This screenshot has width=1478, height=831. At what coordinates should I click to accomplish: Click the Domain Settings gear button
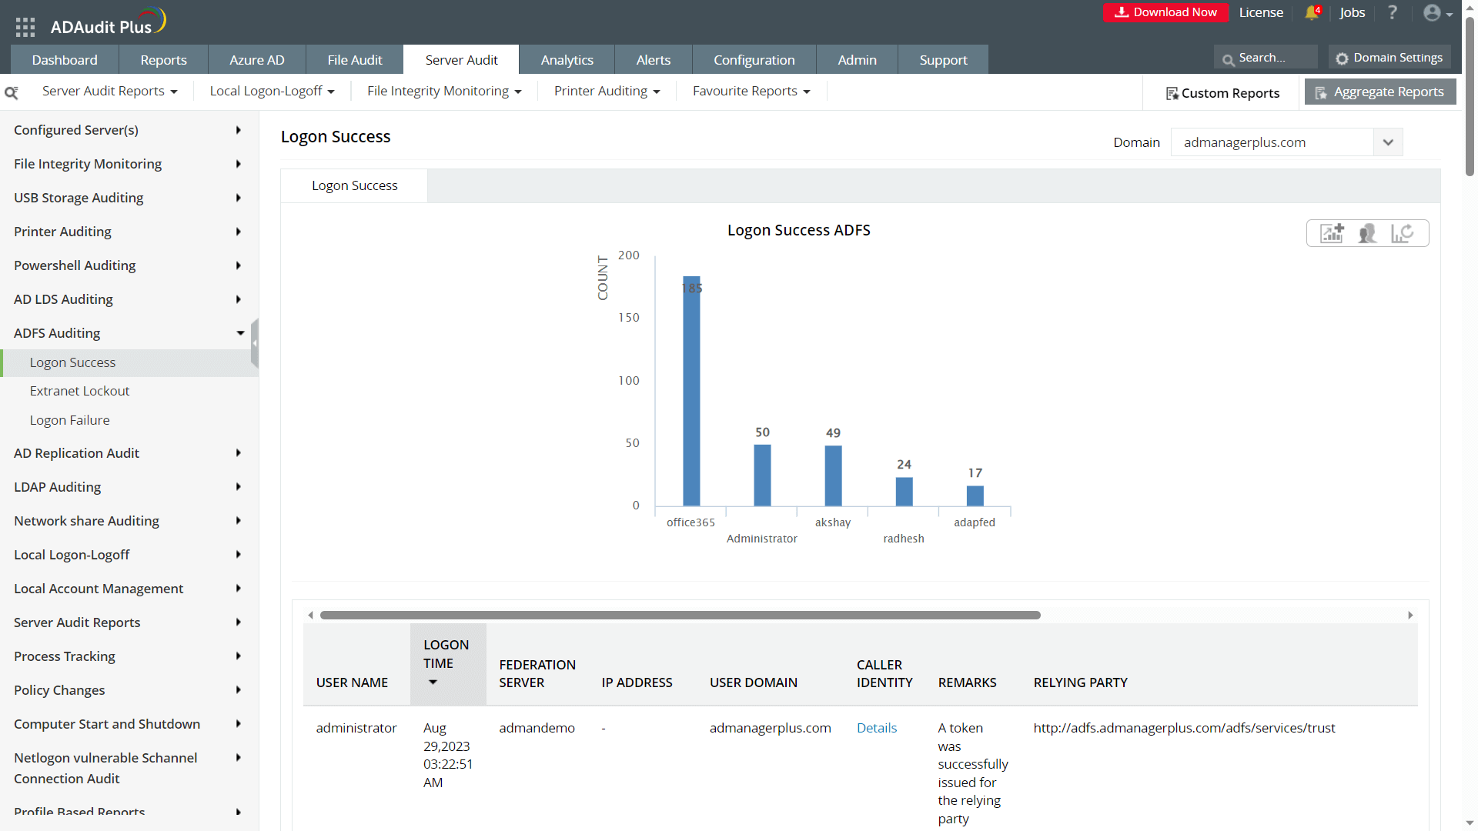1389,58
